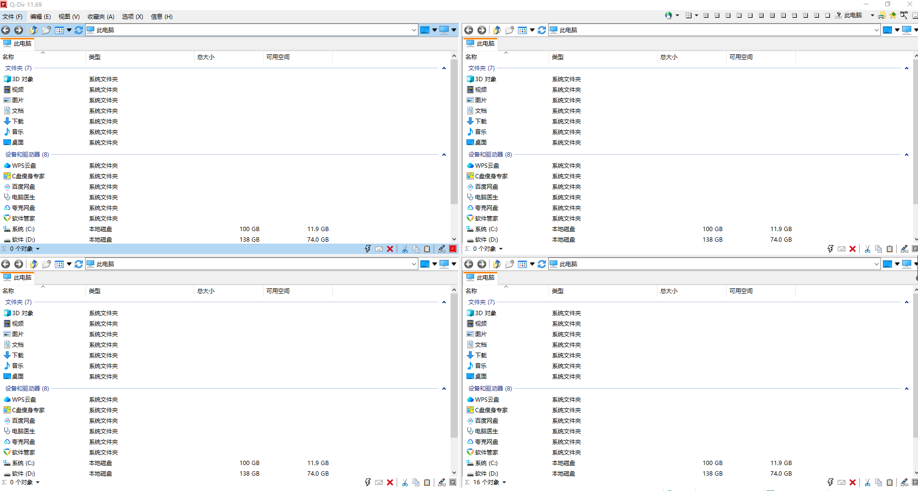The width and height of the screenshot is (918, 491).
Task: Click the refresh icon in top-left pane
Action: [x=78, y=30]
